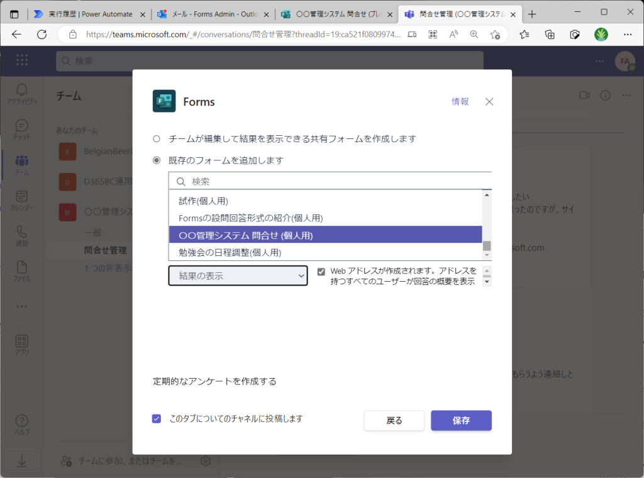The height and width of the screenshot is (478, 644).
Task: Open the browser profile avatar
Action: pos(601,35)
